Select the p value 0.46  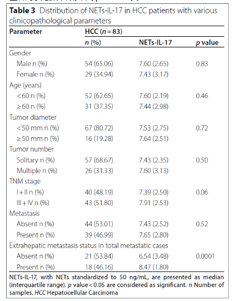[x=202, y=96]
